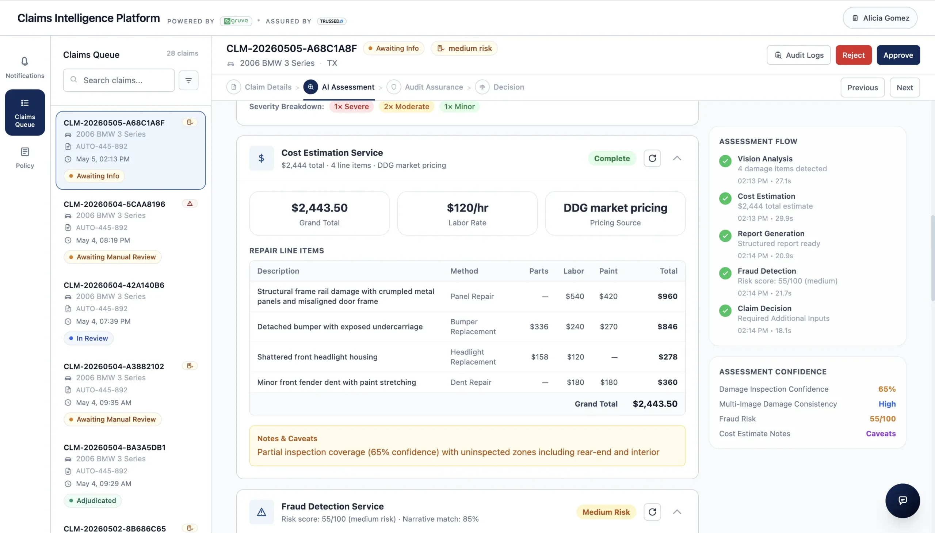The width and height of the screenshot is (935, 533).
Task: Refresh the Fraud Detection Service
Action: click(652, 512)
